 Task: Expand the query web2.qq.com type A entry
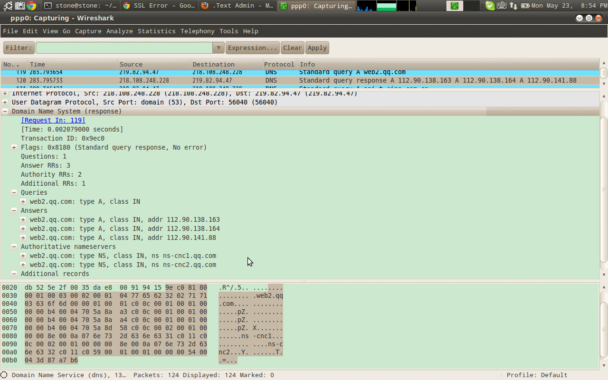tap(23, 201)
